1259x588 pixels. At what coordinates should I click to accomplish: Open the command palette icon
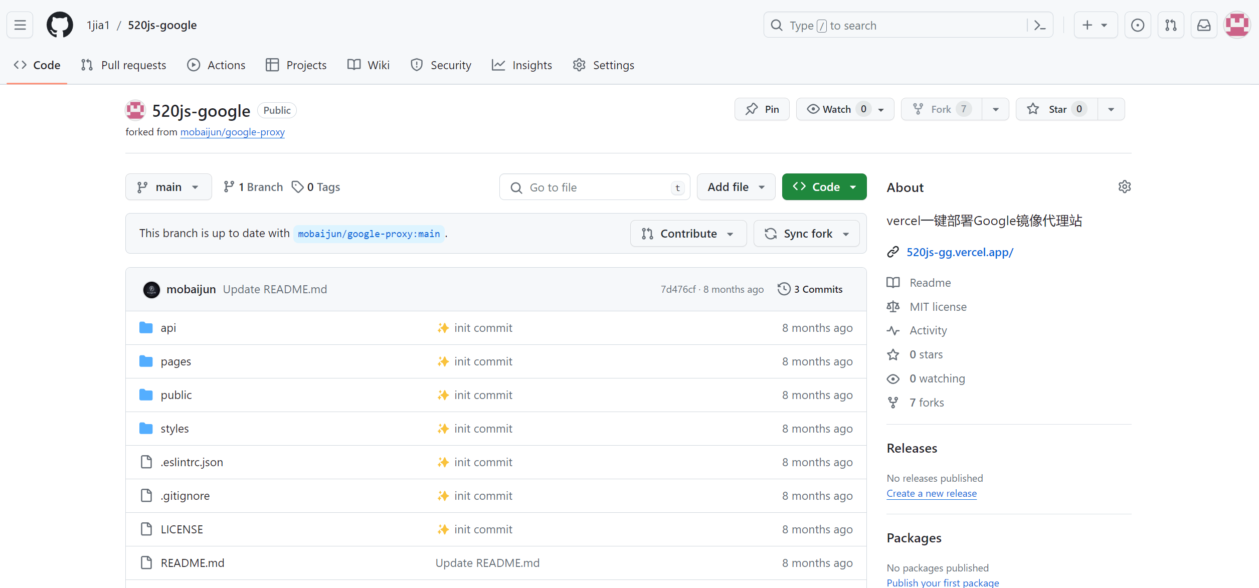coord(1040,25)
